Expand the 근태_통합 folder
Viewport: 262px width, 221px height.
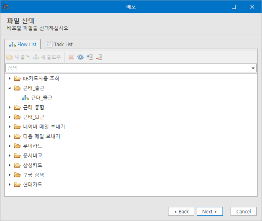[10, 107]
